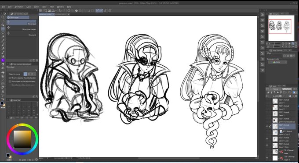Click Zoom out icon in Navigator
Image resolution: width=299 pixels, height=163 pixels.
[284, 43]
